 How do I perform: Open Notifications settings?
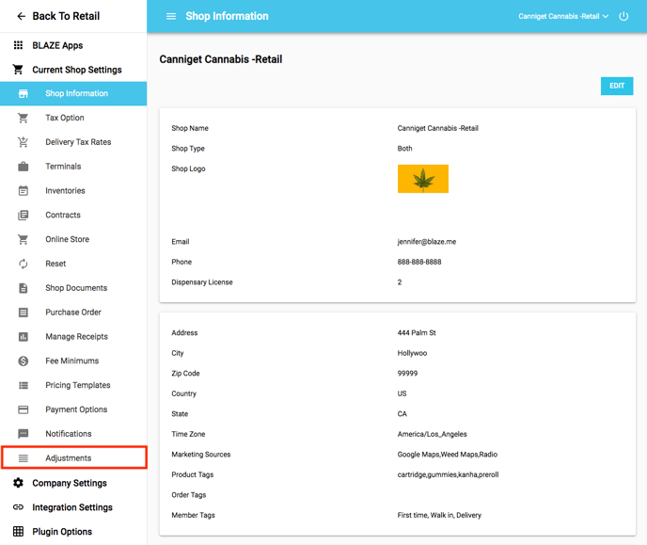click(x=73, y=434)
